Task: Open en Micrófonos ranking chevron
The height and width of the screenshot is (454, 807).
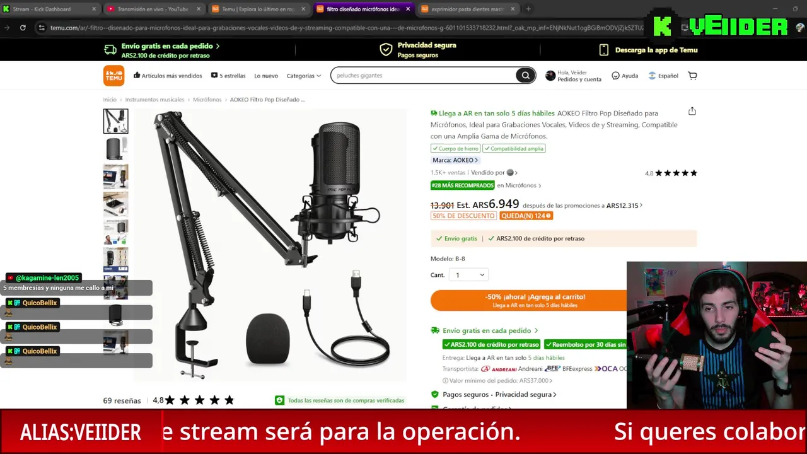Action: tap(540, 185)
